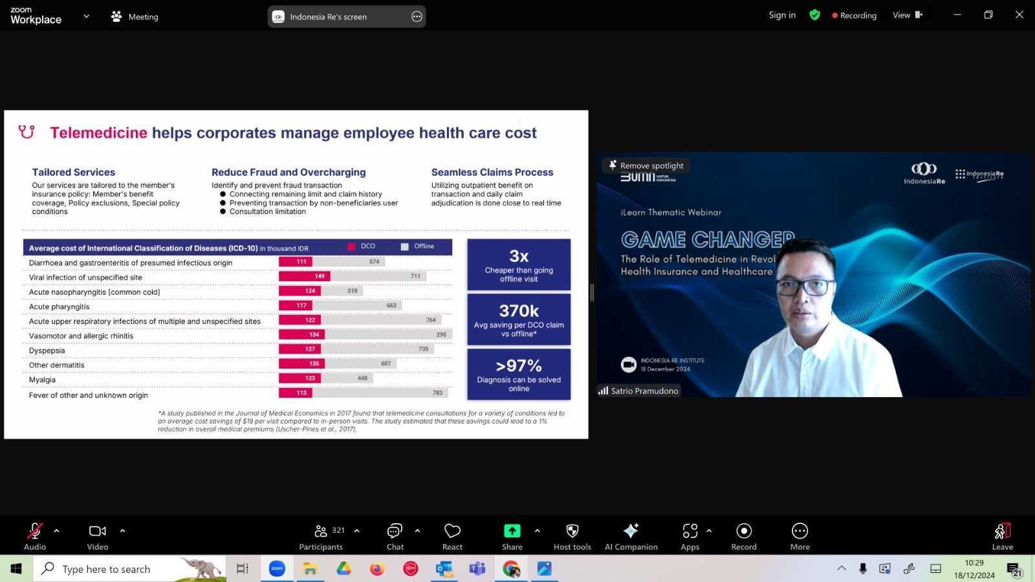Click the Tailored Services heading
This screenshot has width=1035, height=582.
[74, 172]
